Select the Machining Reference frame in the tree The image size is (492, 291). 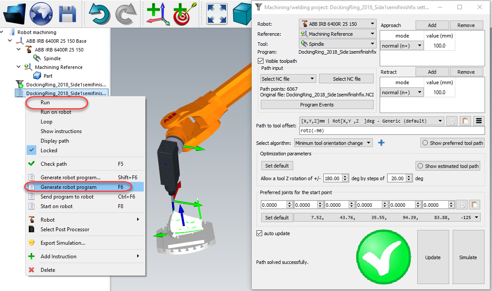[59, 67]
